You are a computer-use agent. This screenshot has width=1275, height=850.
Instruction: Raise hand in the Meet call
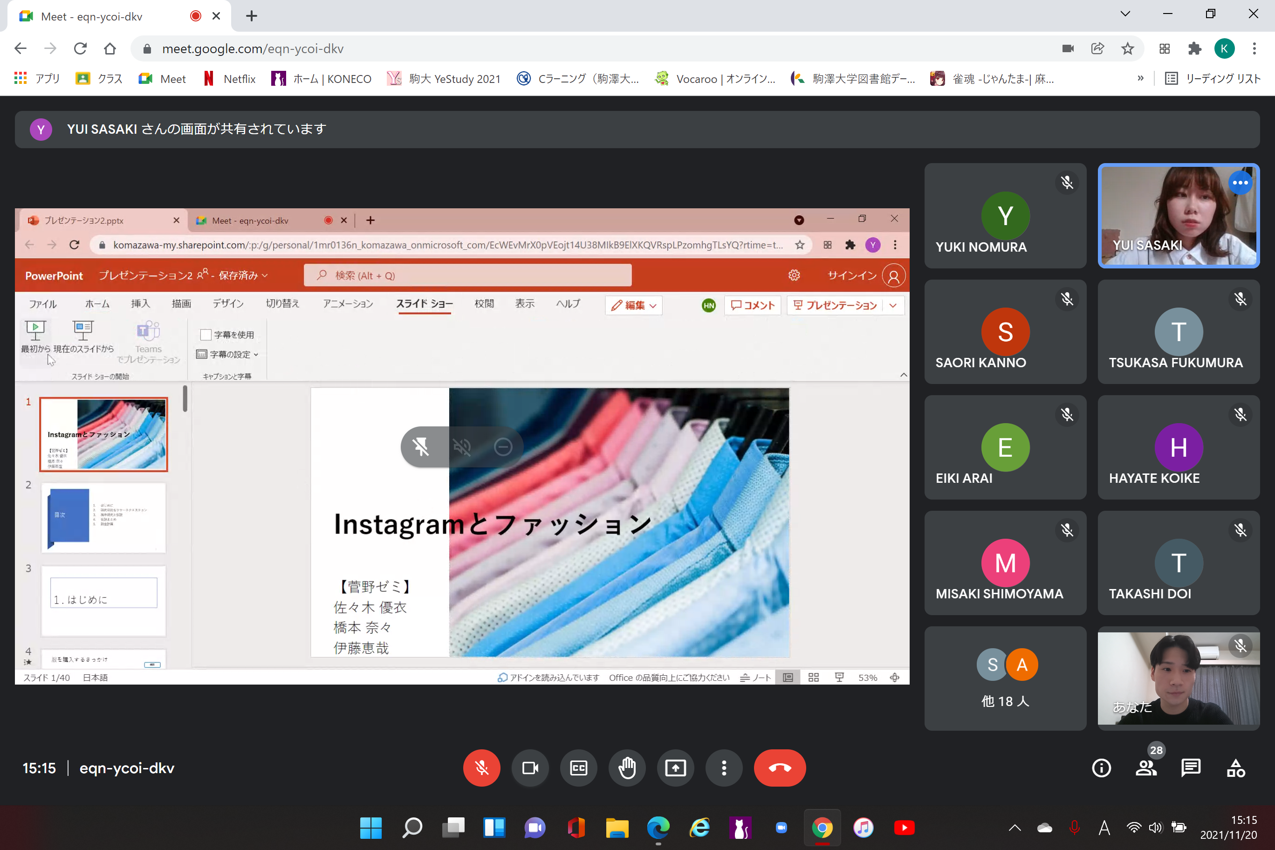coord(627,768)
